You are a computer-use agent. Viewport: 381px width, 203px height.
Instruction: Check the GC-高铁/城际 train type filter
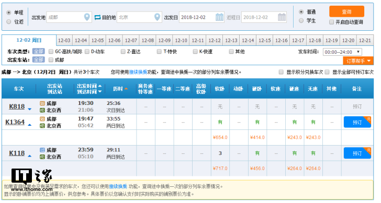click(x=51, y=51)
